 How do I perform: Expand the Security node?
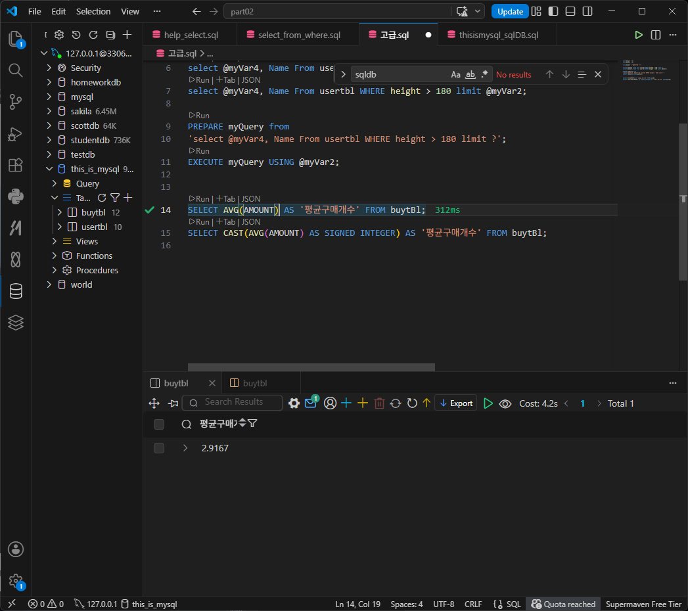pyautogui.click(x=49, y=68)
